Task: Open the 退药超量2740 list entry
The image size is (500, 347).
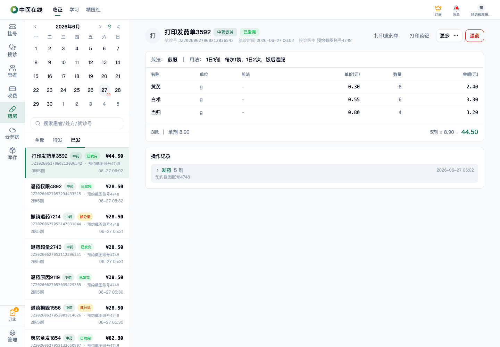Action: 77,254
